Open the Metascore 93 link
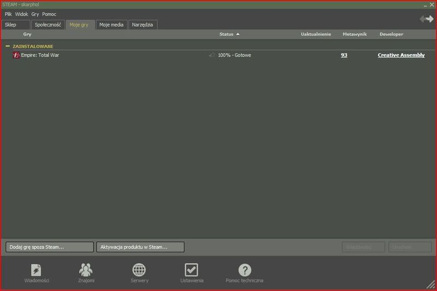The width and height of the screenshot is (437, 291). pyautogui.click(x=344, y=55)
